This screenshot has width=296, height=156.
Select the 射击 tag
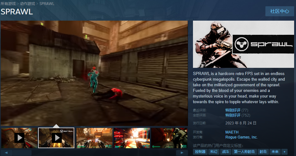coord(263,152)
